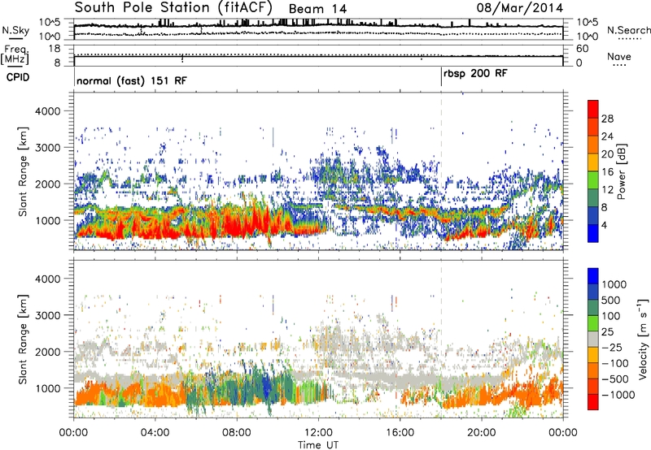Click 'Slant Range [km]' on the velocity panel
The height and width of the screenshot is (450, 651).
(x=23, y=340)
